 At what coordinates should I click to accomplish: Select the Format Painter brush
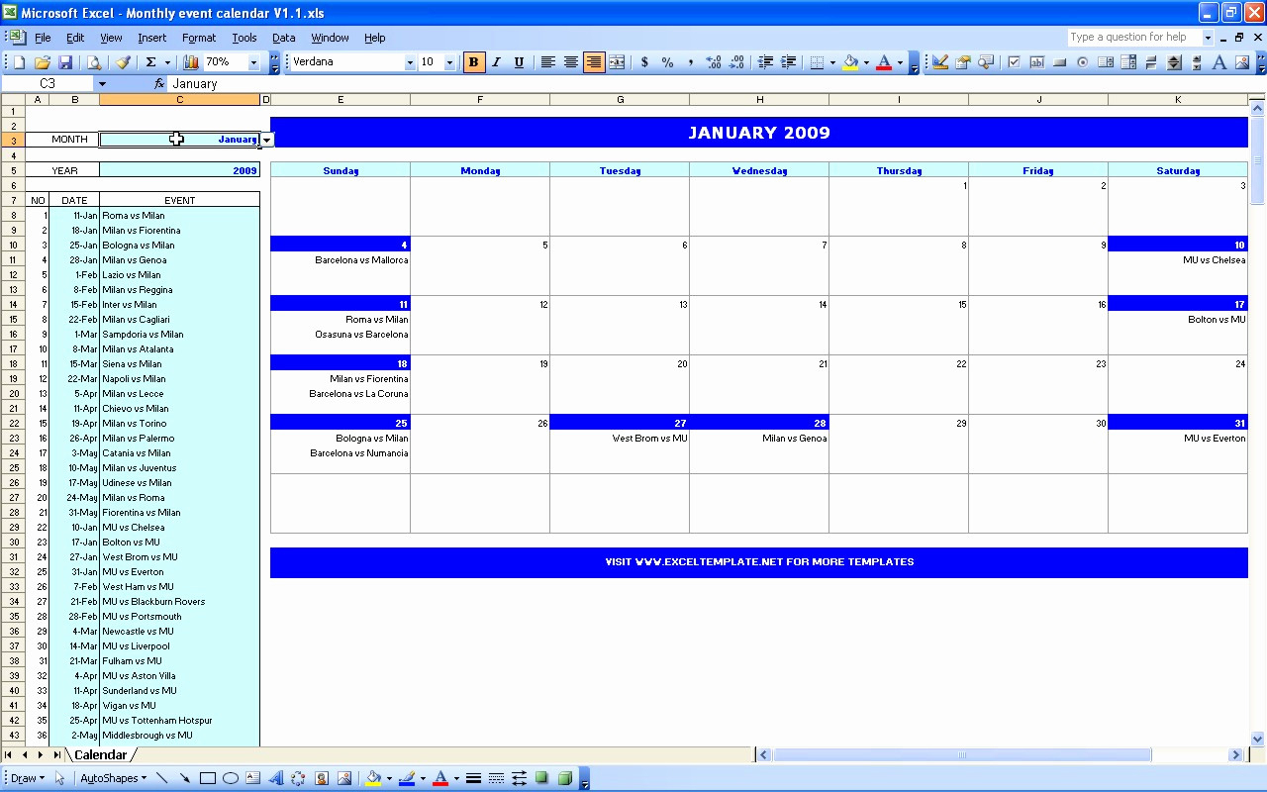[x=123, y=62]
